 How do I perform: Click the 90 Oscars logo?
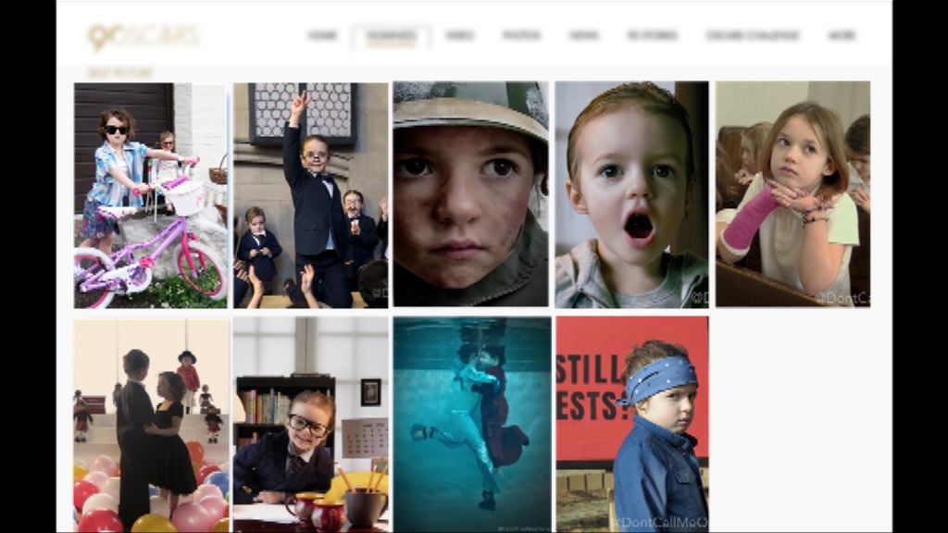tap(143, 36)
